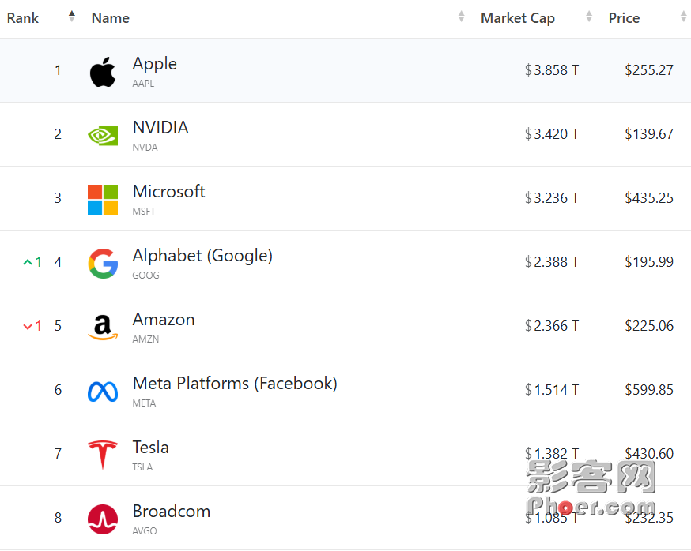Click the Google G logo
This screenshot has height=551, width=691.
click(x=103, y=263)
